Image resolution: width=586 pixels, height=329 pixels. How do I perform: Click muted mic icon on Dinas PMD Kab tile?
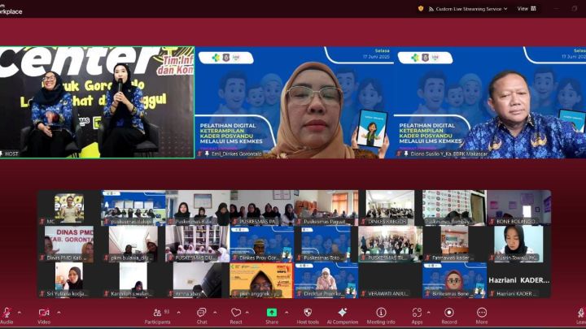pos(42,258)
